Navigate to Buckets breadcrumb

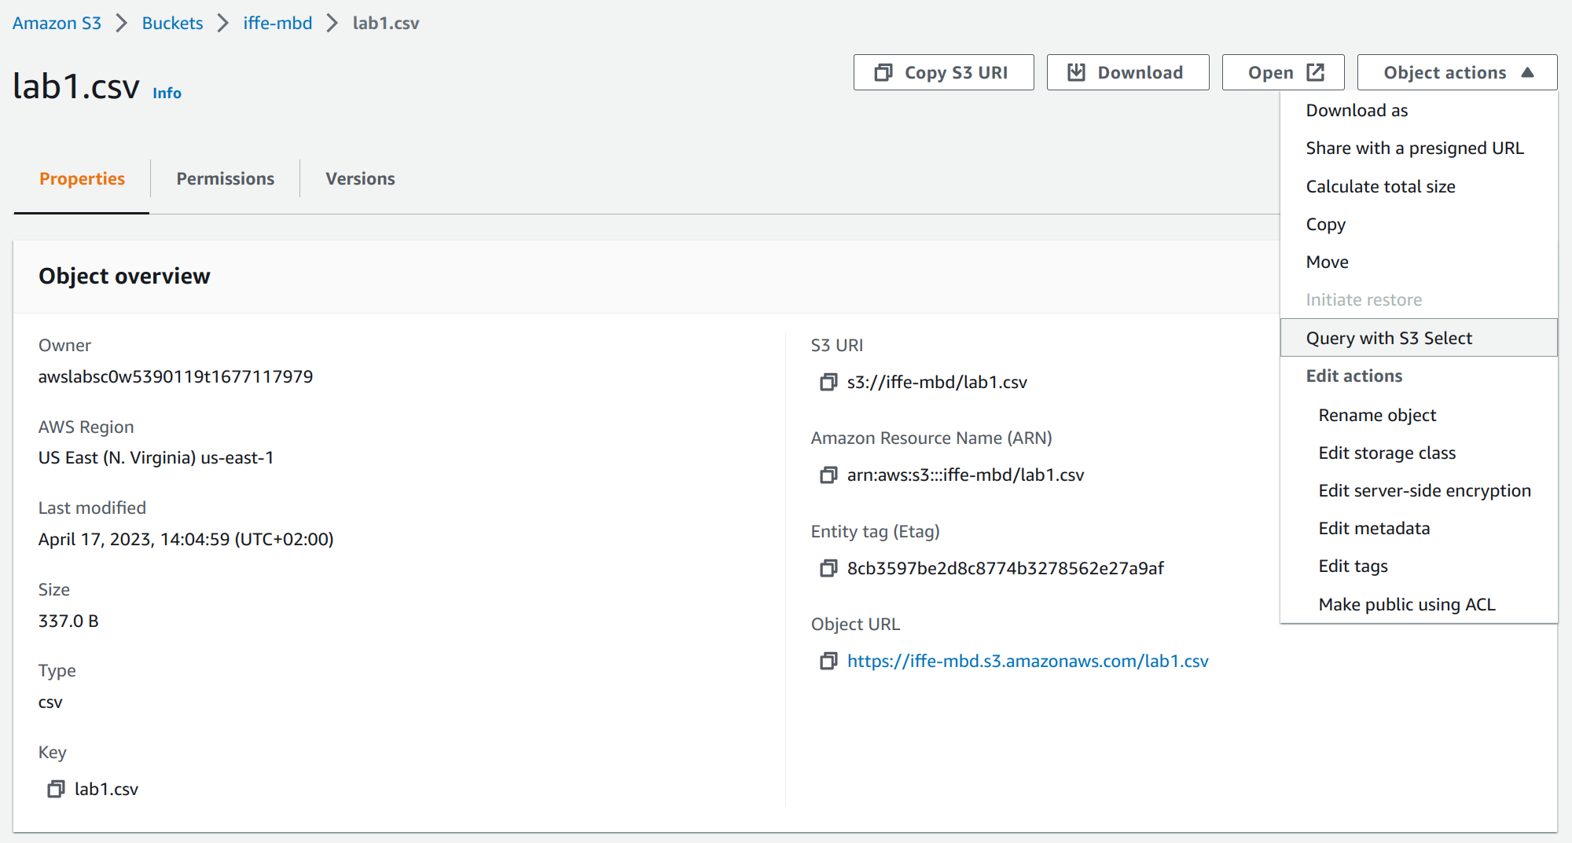pos(172,23)
